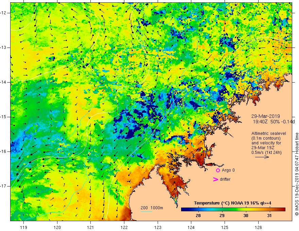299x231 pixels.
Task: Click the dark red end of the temperature bar
Action: (x=283, y=210)
